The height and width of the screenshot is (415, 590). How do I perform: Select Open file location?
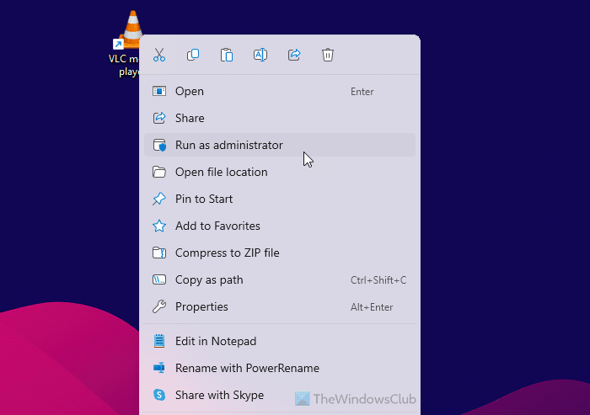[280, 173]
